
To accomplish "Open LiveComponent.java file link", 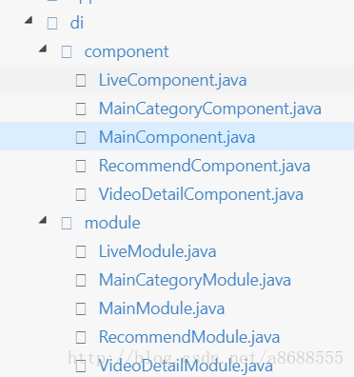I will click(172, 80).
